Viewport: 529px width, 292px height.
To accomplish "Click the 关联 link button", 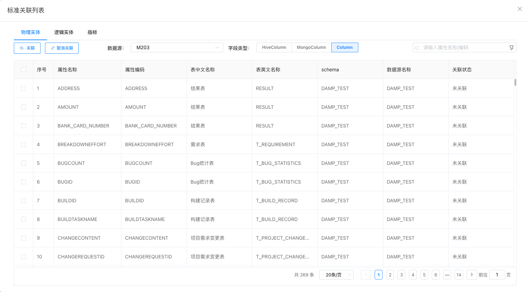I will click(x=27, y=48).
